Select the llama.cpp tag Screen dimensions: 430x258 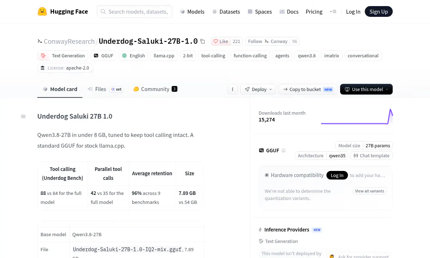pyautogui.click(x=164, y=56)
